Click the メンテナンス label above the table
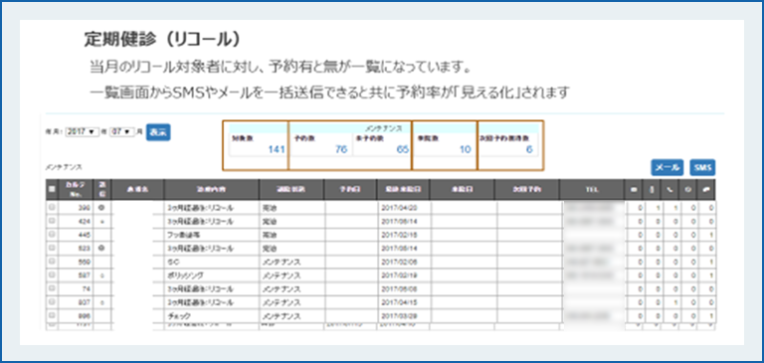The image size is (764, 363). click(x=64, y=167)
